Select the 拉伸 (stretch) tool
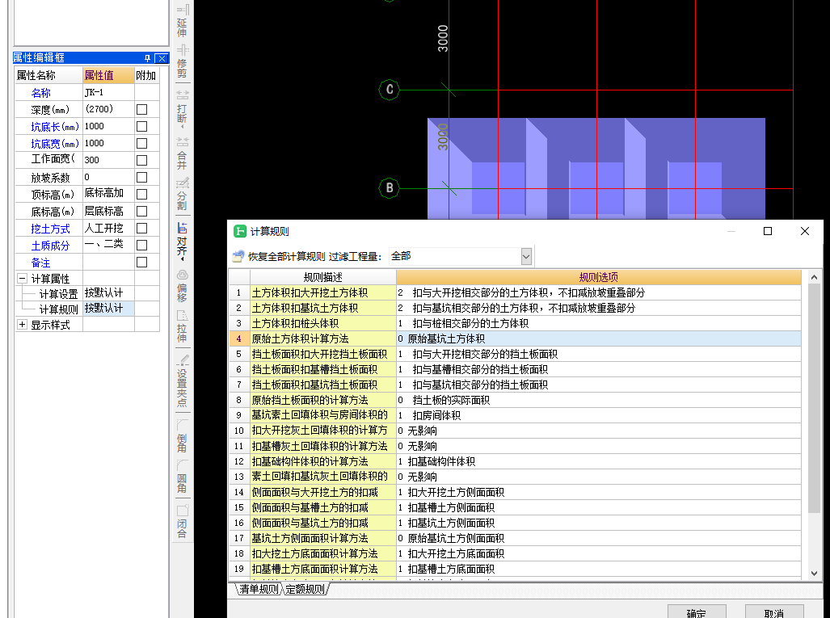The image size is (830, 618). 182,326
